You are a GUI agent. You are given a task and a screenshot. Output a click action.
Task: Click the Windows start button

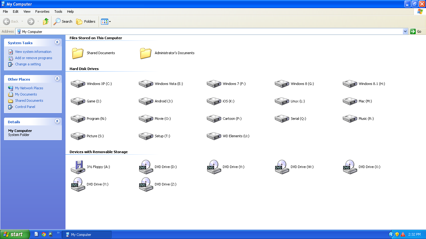click(x=15, y=234)
